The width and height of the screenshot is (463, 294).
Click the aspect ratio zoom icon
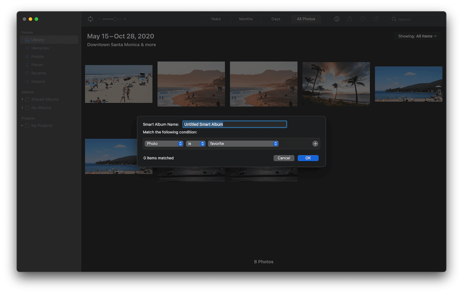coord(90,19)
